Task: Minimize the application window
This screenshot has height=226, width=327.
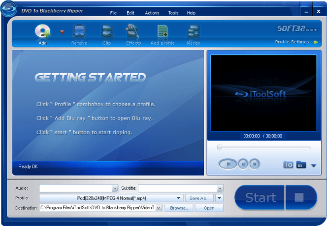Action: 306,12
